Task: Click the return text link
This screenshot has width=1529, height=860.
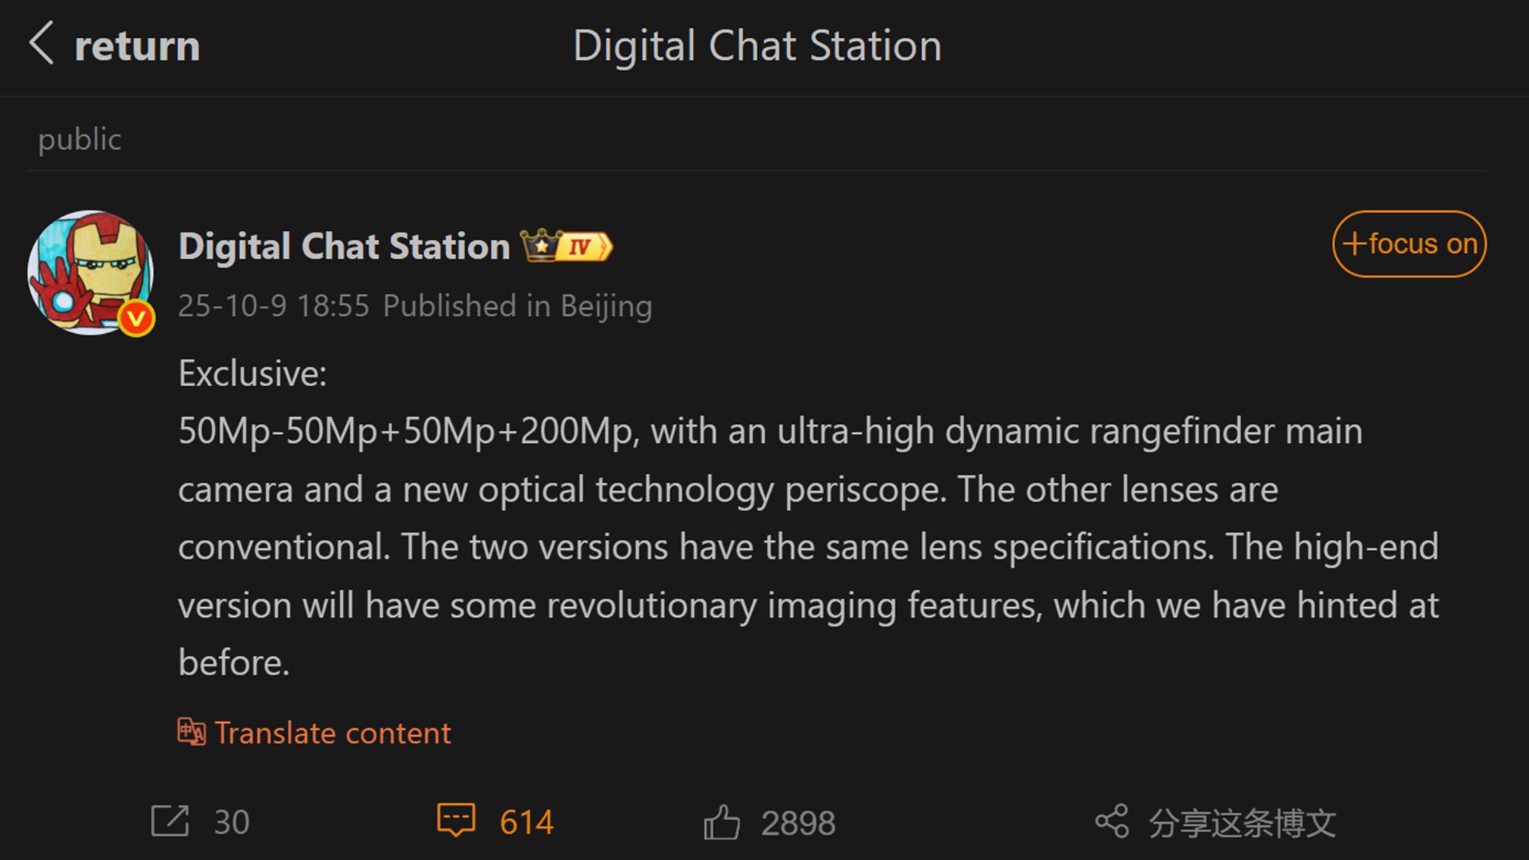Action: [137, 46]
